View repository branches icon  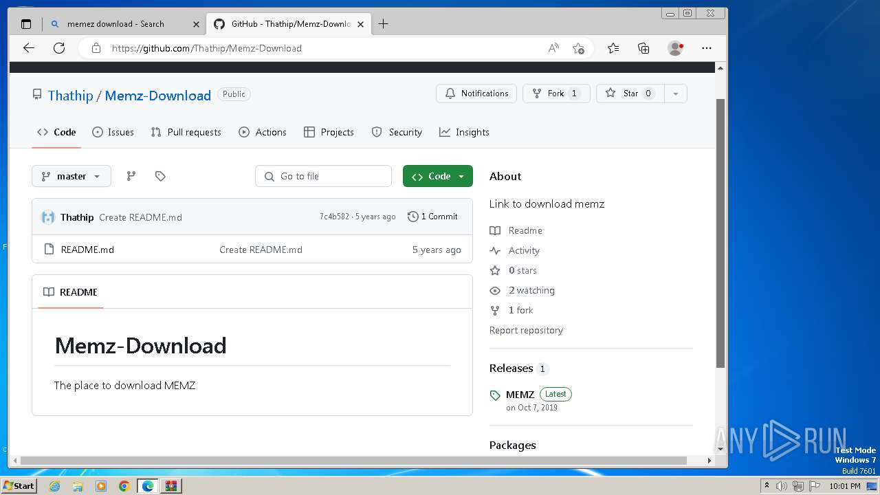click(x=131, y=176)
